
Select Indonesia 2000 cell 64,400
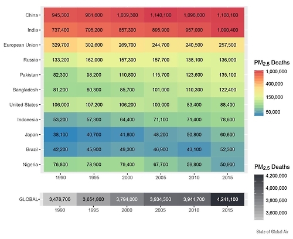127,119
